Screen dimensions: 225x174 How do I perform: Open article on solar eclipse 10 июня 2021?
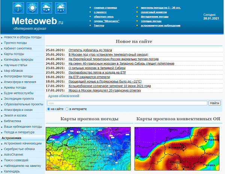click(109, 86)
